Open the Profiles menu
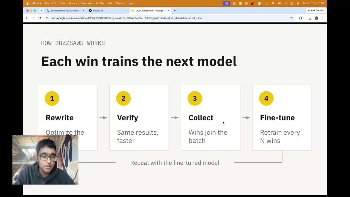This screenshot has height=197, width=350. [100, 3]
